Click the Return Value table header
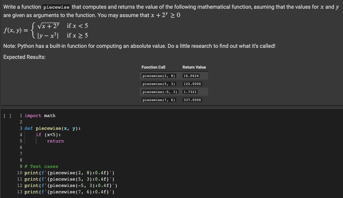343x198 pixels. (194, 67)
